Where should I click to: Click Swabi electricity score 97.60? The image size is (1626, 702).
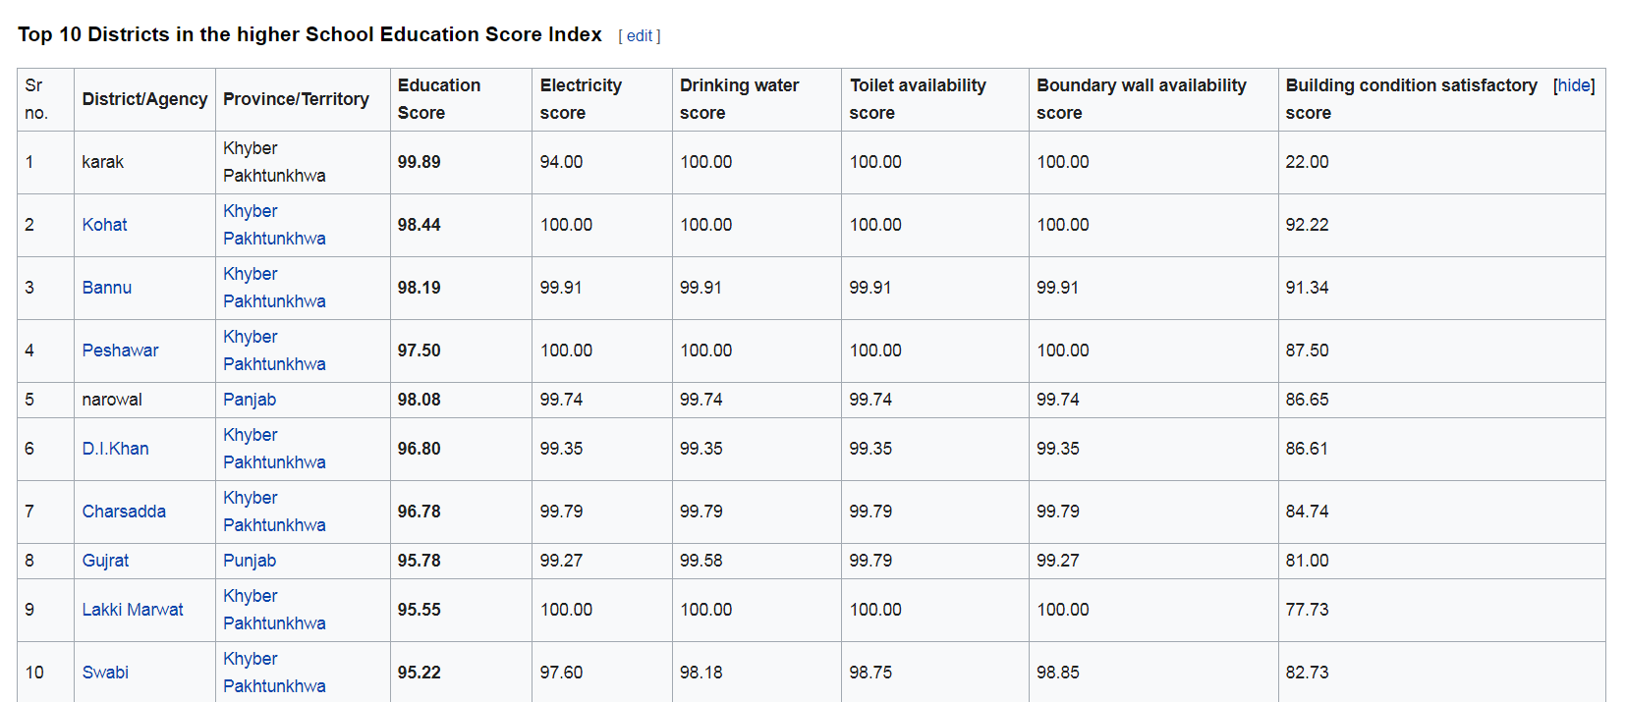pos(561,673)
